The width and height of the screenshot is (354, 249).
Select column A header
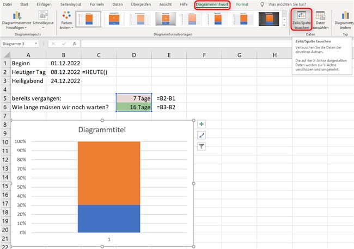tap(28, 55)
